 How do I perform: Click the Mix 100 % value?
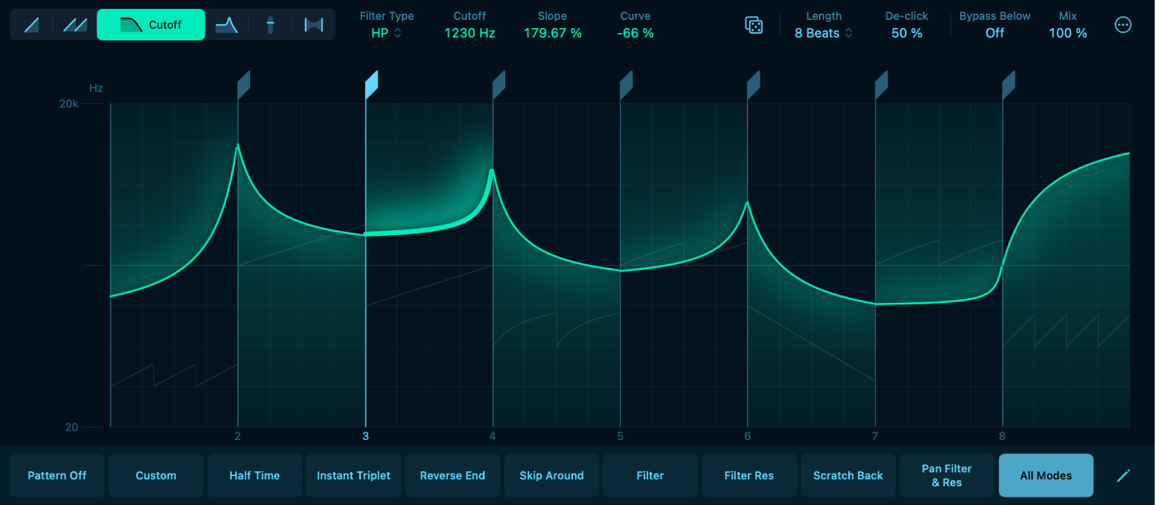[x=1068, y=33]
